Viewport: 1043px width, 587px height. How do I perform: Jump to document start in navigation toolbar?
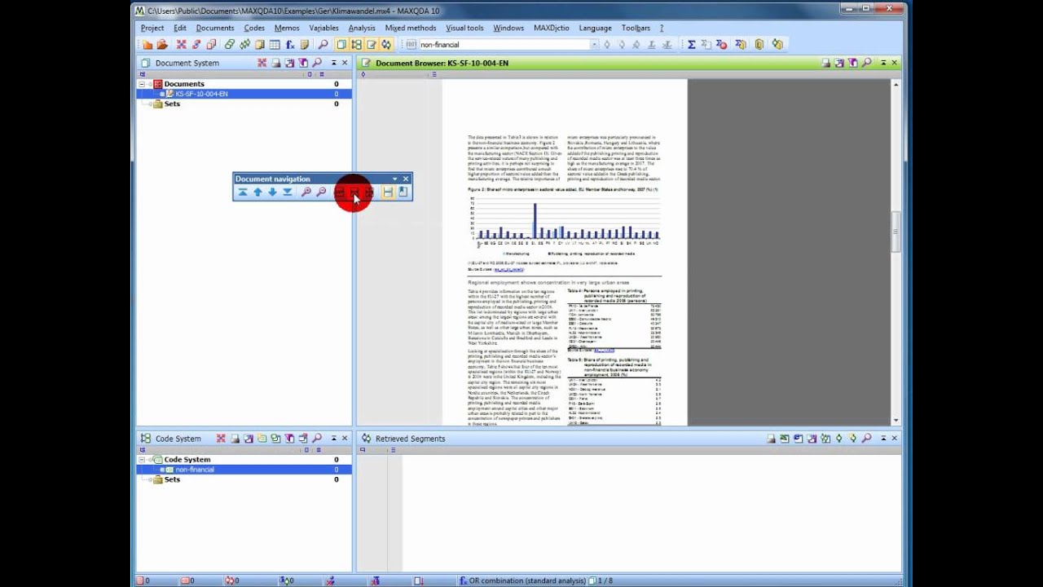[242, 192]
